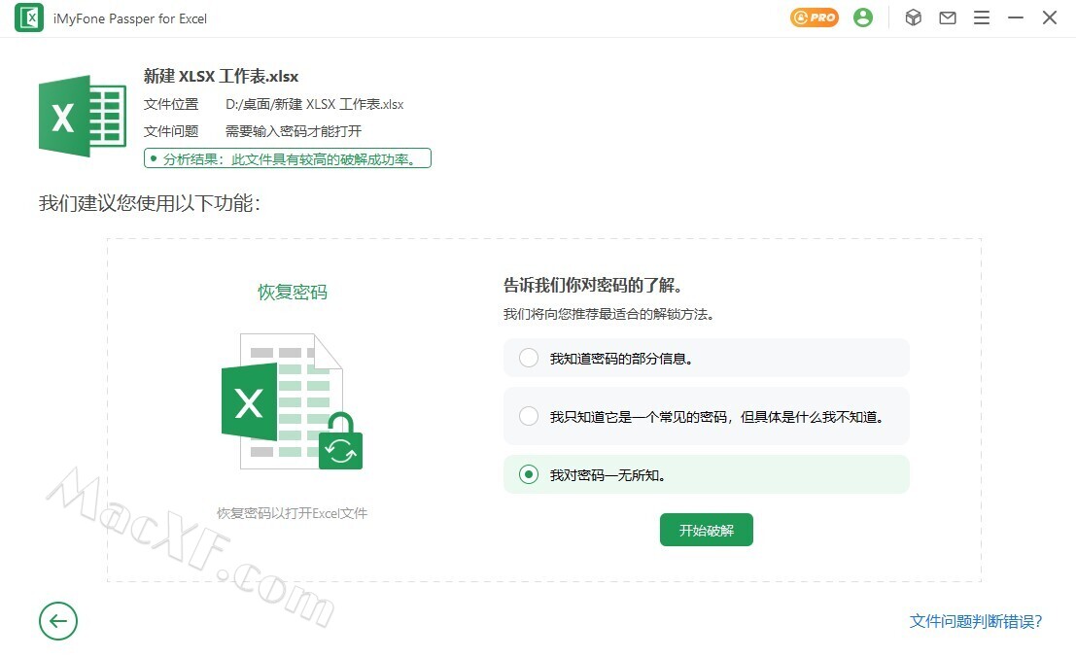Open the user account icon
Viewport: 1076px width, 658px height.
862,17
